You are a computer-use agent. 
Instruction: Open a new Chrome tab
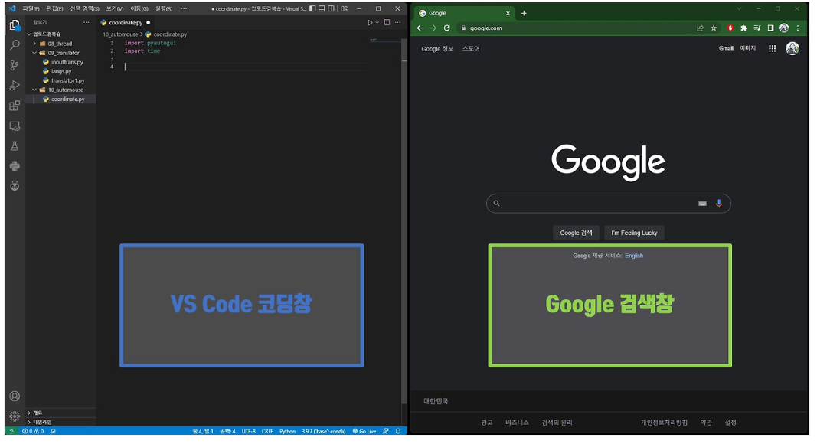525,13
